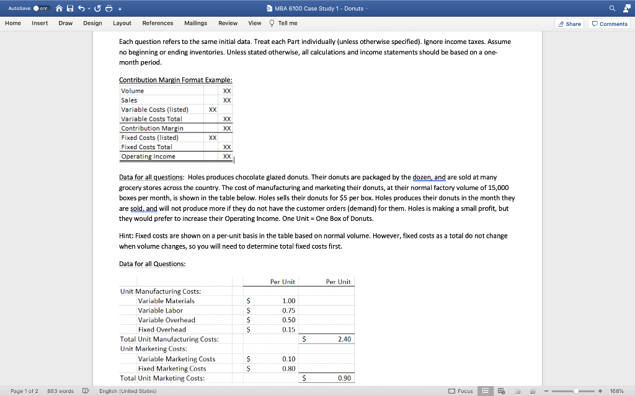Click the 1.00 Variable Materials value
The width and height of the screenshot is (635, 396).
(x=289, y=301)
